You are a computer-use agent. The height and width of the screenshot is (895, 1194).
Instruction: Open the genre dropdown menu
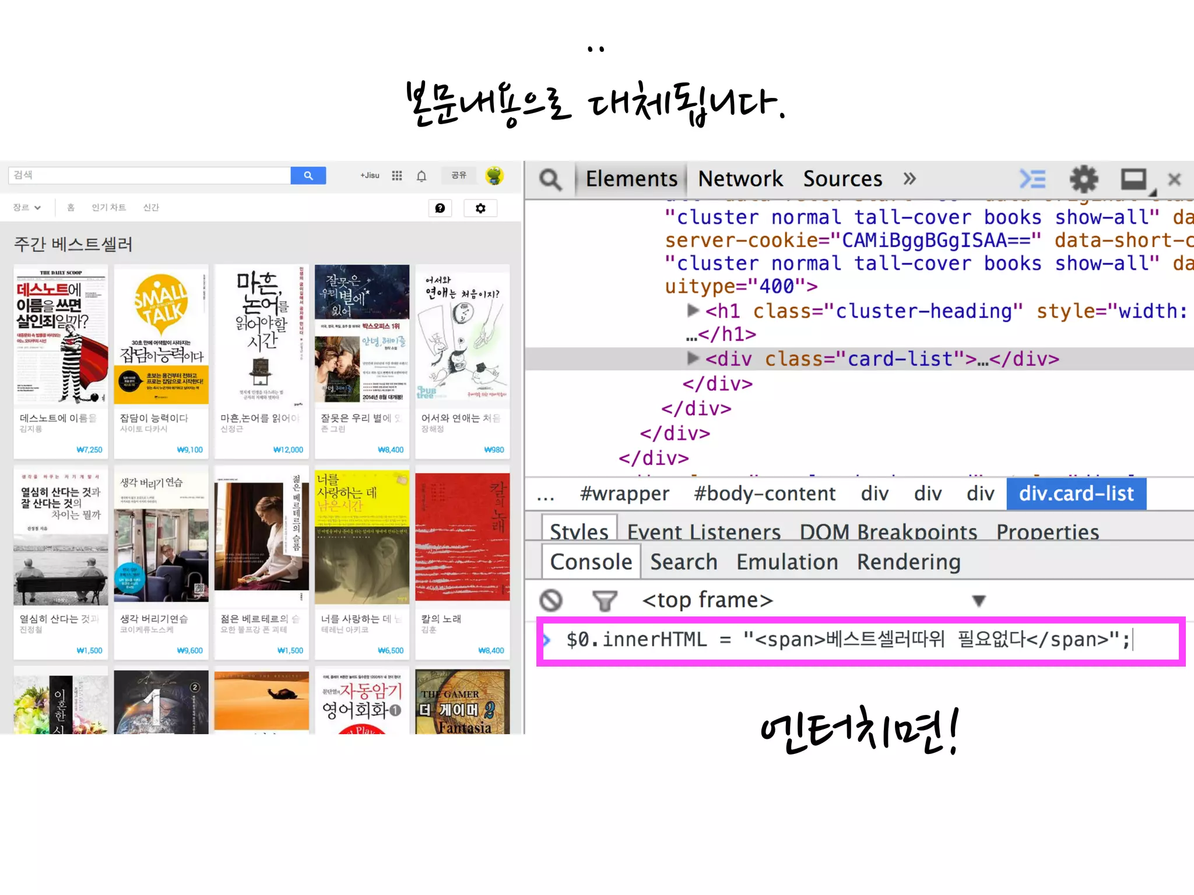point(27,207)
